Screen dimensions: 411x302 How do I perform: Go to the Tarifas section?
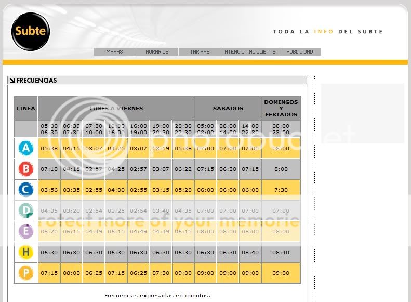click(x=200, y=52)
